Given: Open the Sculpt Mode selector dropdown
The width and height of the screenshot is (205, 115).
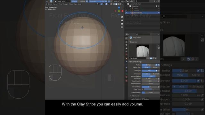Looking at the screenshot, I should click(51, 4).
